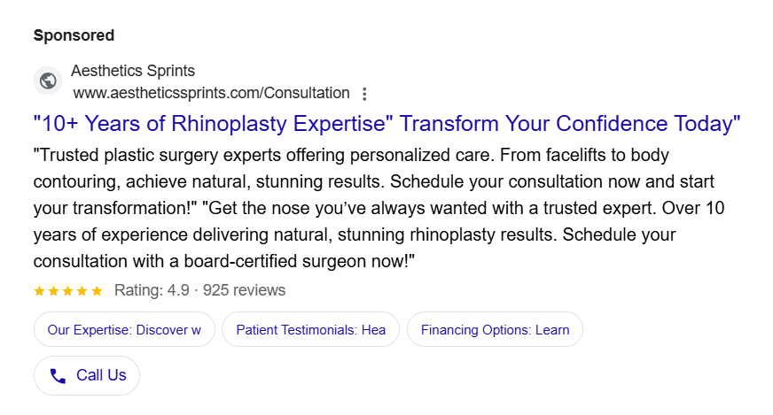Click the middle rating star

(x=68, y=291)
